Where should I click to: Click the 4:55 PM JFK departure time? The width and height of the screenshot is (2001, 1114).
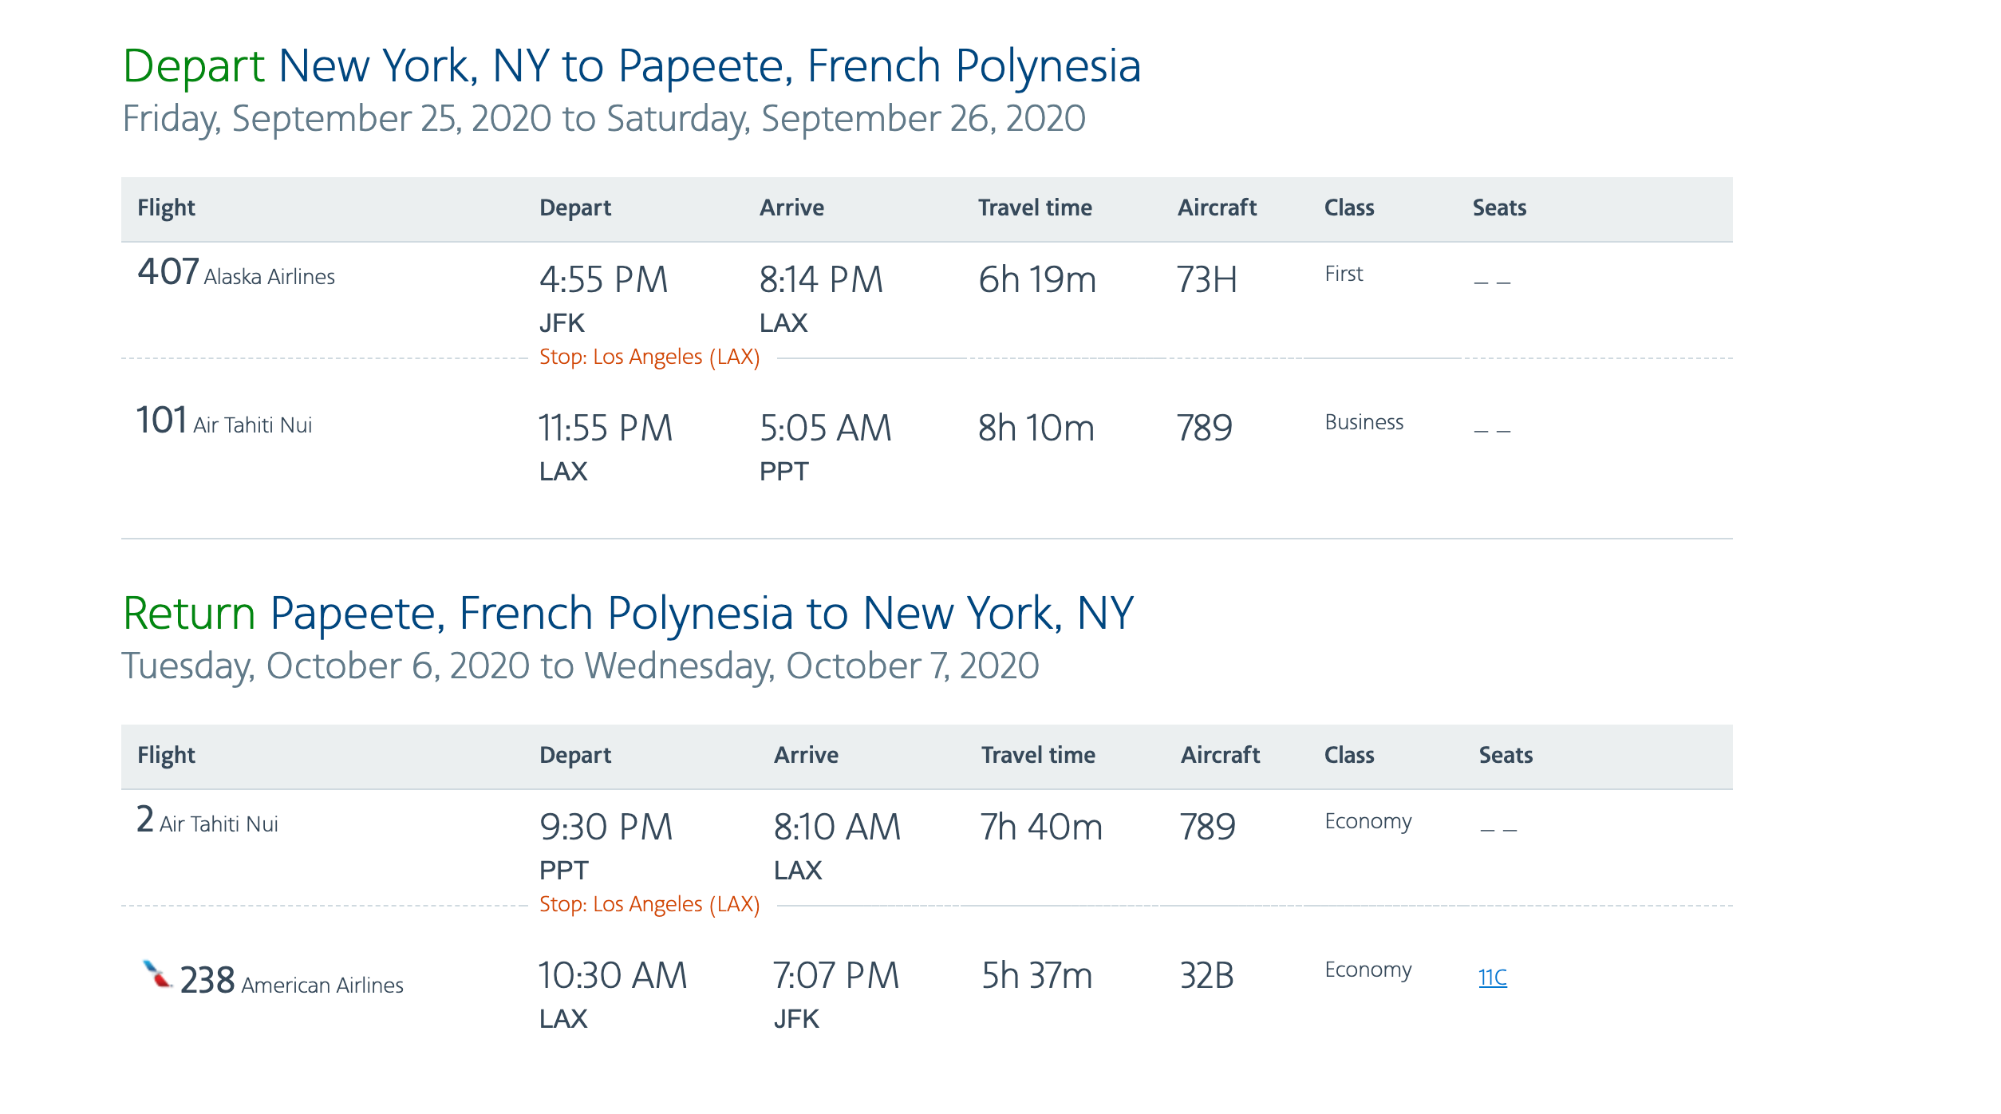(603, 280)
